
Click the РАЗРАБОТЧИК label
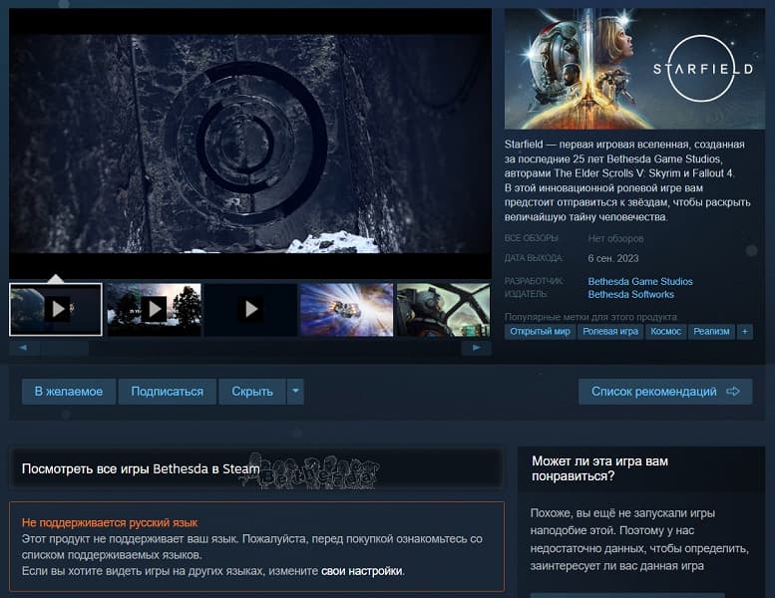tap(534, 281)
